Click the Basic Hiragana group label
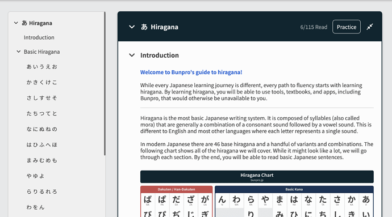This screenshot has height=217, width=392. 41,52
